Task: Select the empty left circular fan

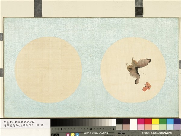Action: [49, 70]
